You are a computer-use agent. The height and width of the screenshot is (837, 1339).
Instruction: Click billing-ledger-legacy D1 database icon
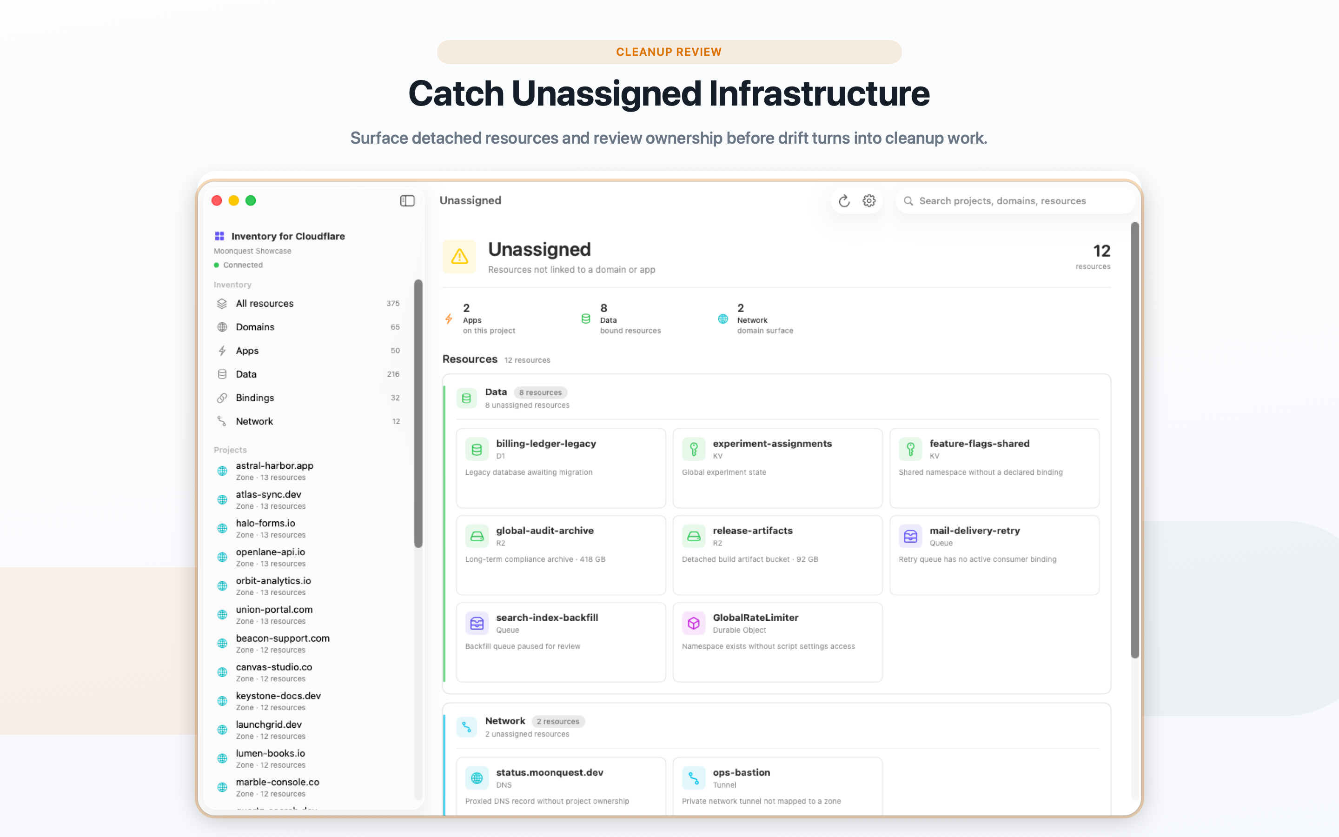(477, 449)
